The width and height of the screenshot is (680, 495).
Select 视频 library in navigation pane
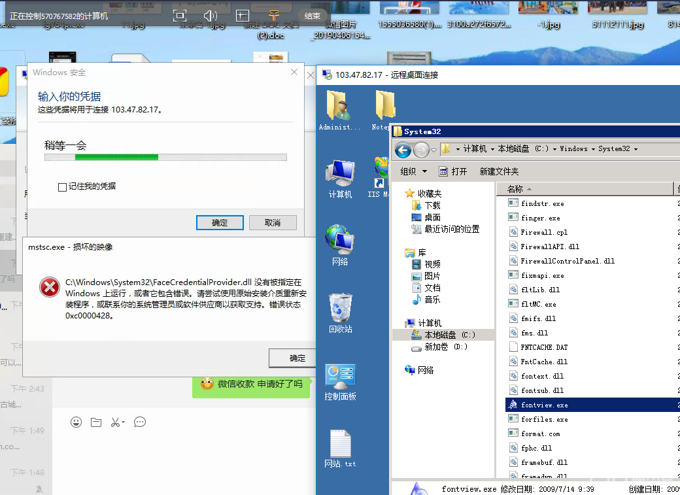point(426,264)
